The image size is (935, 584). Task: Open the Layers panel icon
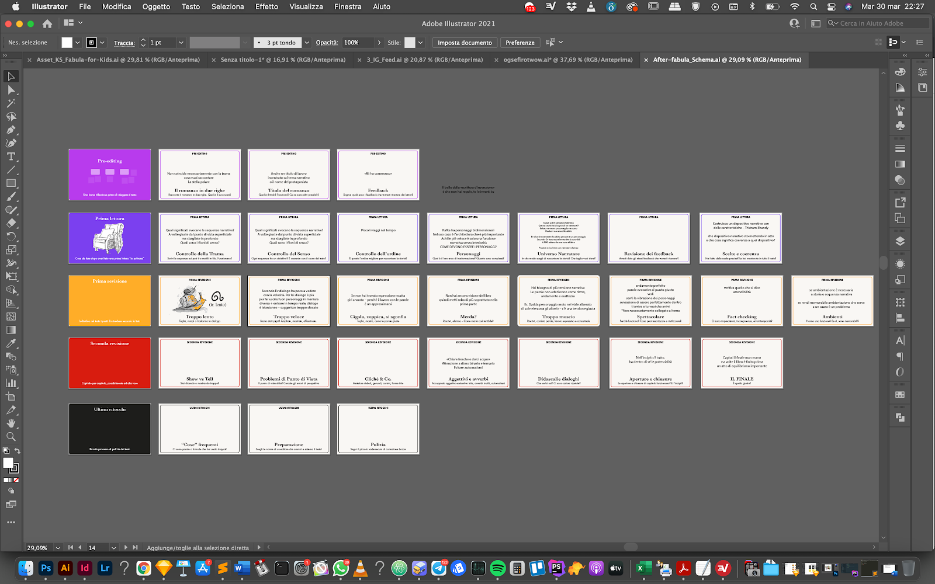(900, 241)
